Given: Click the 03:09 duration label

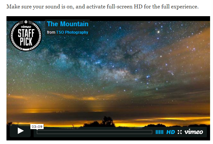Looking at the screenshot, I should pos(37,127).
